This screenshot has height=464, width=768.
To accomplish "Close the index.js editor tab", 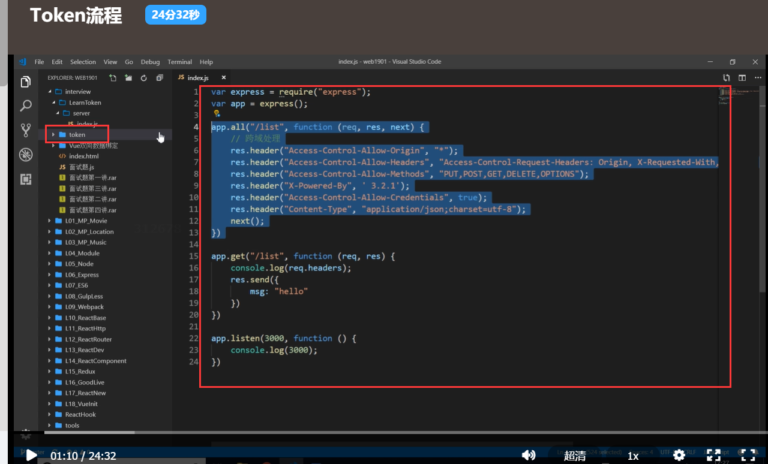I will tap(224, 78).
